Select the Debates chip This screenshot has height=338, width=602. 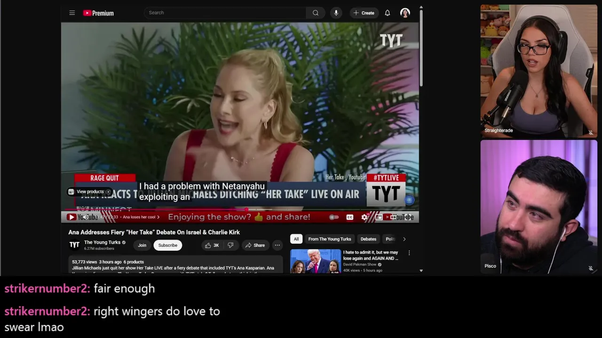tap(368, 239)
